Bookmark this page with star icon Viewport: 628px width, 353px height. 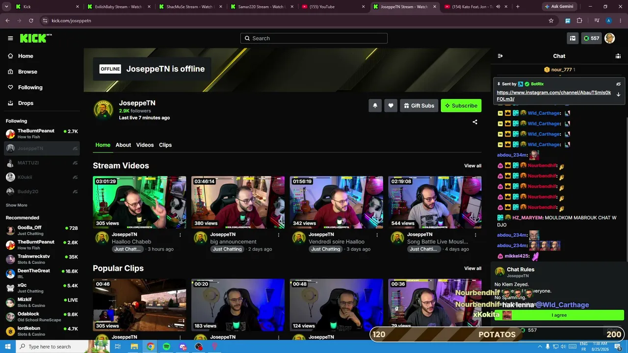pos(551,21)
